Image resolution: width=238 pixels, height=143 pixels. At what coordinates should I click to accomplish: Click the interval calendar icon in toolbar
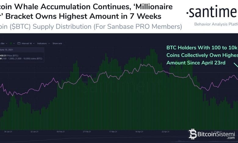coord(19,44)
